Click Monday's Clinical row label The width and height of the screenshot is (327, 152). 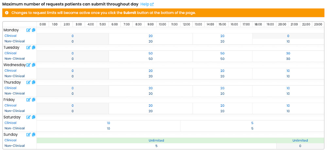click(x=10, y=36)
